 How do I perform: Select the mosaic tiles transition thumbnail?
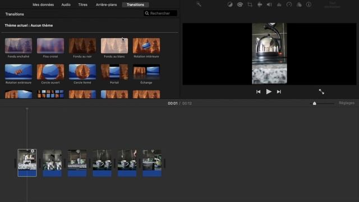point(50,94)
